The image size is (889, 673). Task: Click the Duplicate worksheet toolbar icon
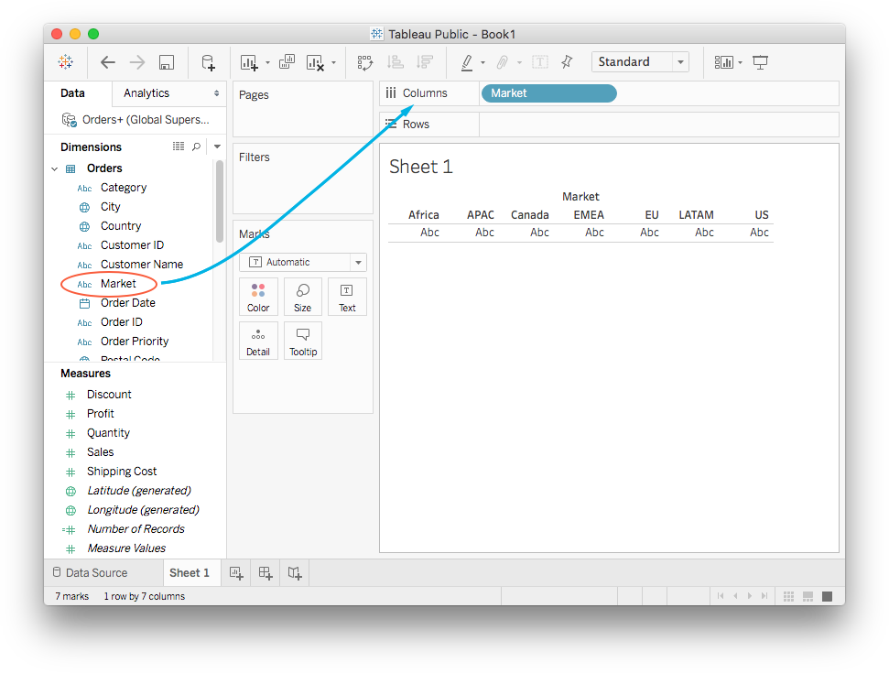pos(287,62)
